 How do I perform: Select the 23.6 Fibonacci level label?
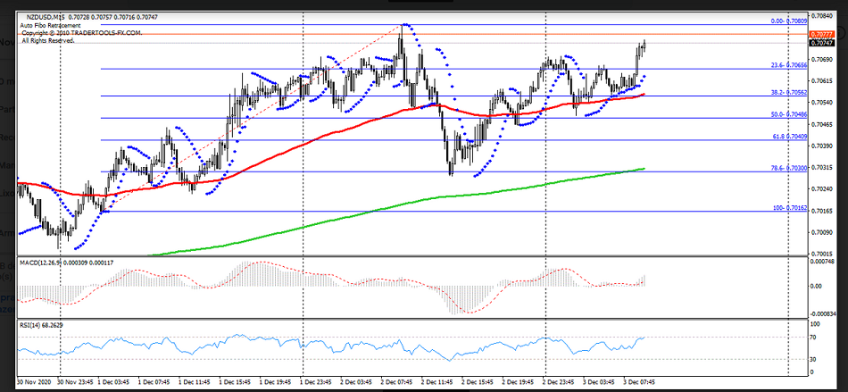coord(788,65)
